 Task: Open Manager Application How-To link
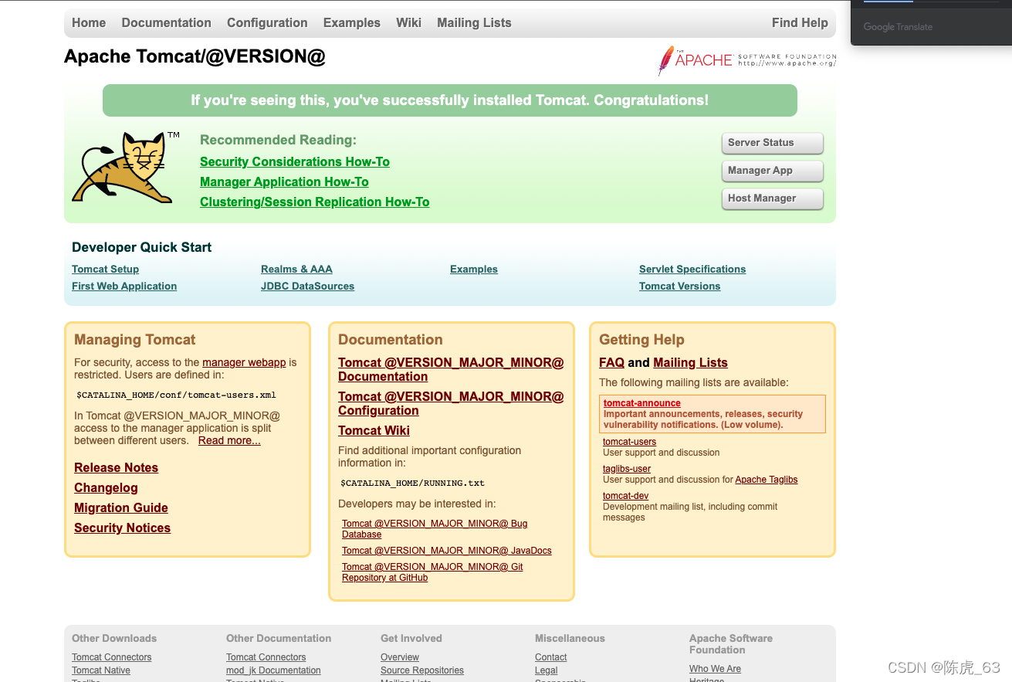tap(284, 182)
